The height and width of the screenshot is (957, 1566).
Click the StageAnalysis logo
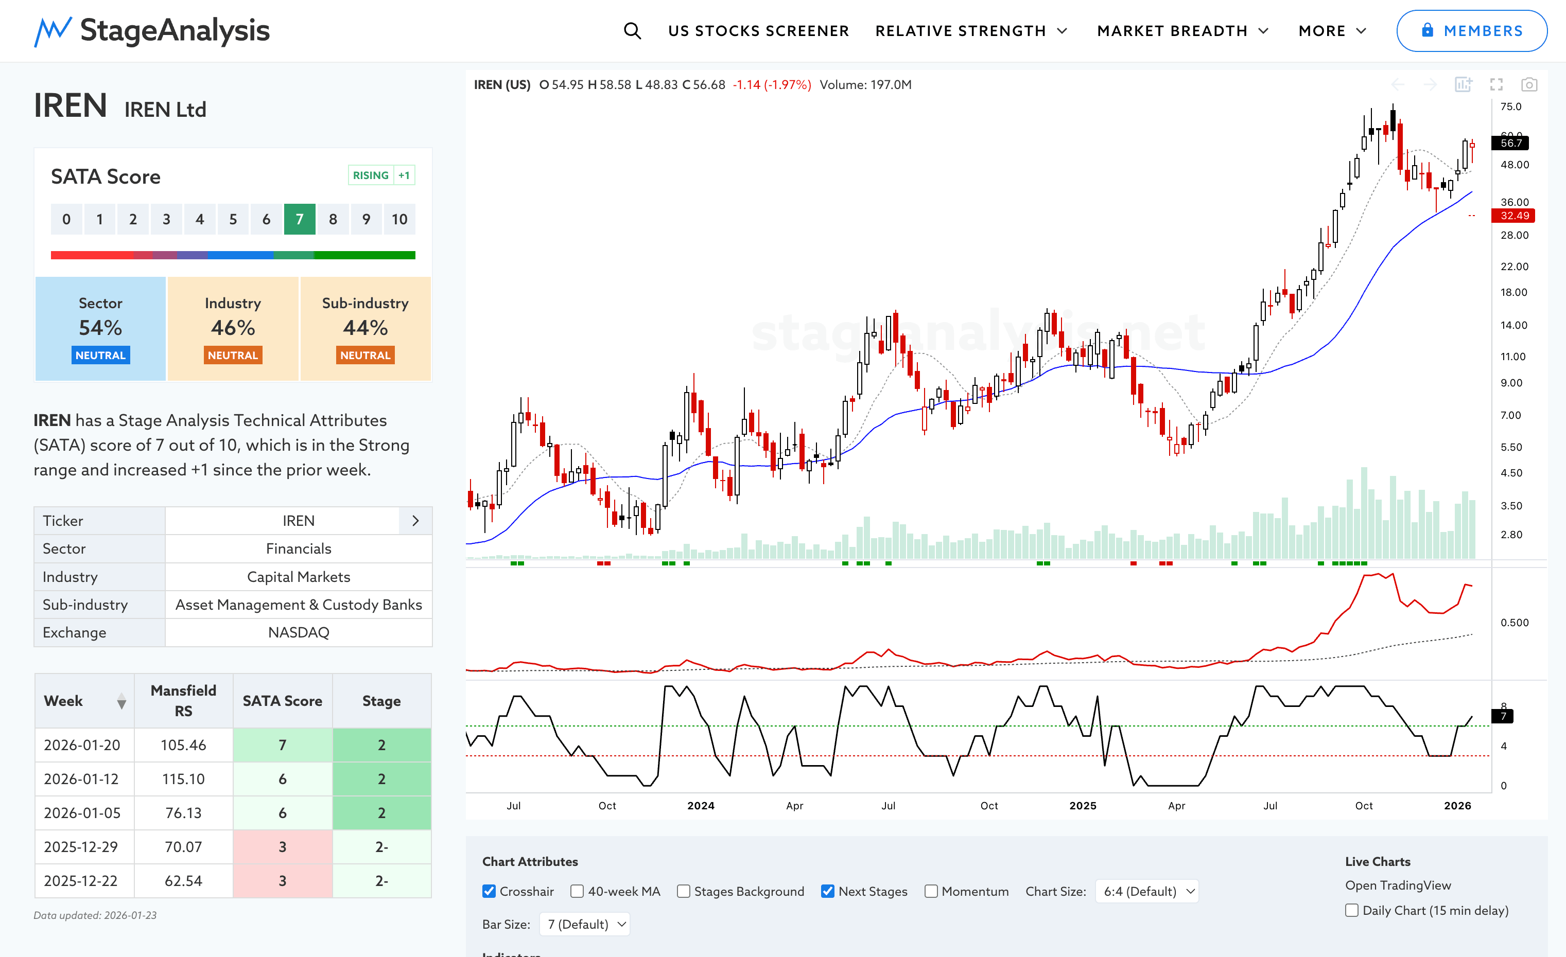tap(152, 30)
